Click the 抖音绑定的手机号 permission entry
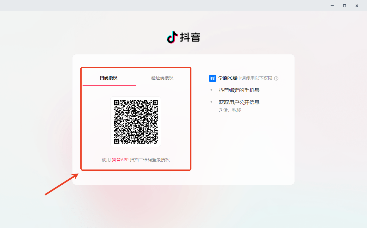367x228 pixels. pos(239,90)
